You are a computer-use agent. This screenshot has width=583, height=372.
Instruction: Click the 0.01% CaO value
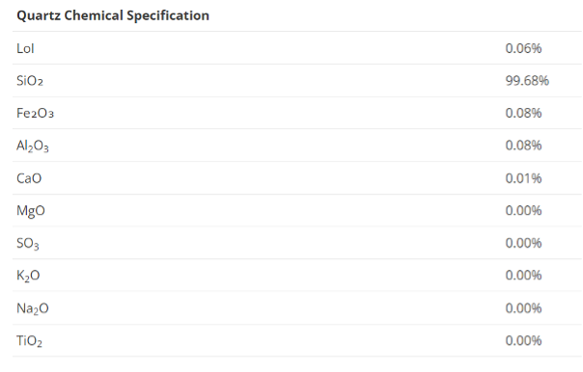(x=523, y=178)
